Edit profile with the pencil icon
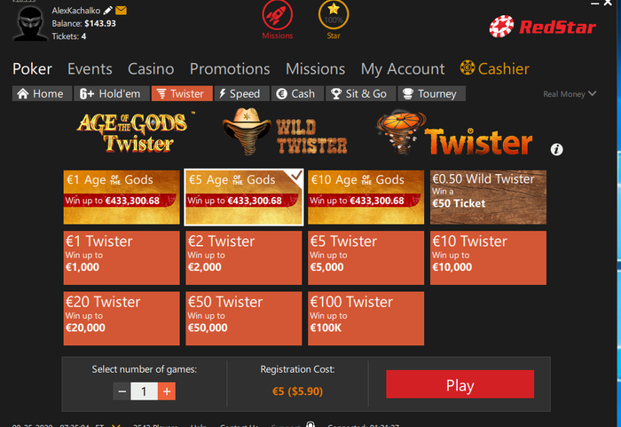621x427 pixels. (x=107, y=11)
